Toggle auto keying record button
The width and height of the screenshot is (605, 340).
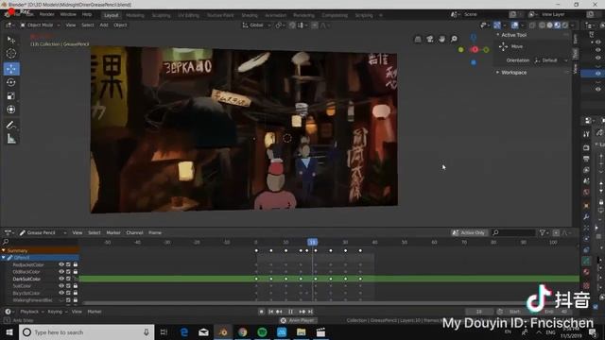click(261, 312)
